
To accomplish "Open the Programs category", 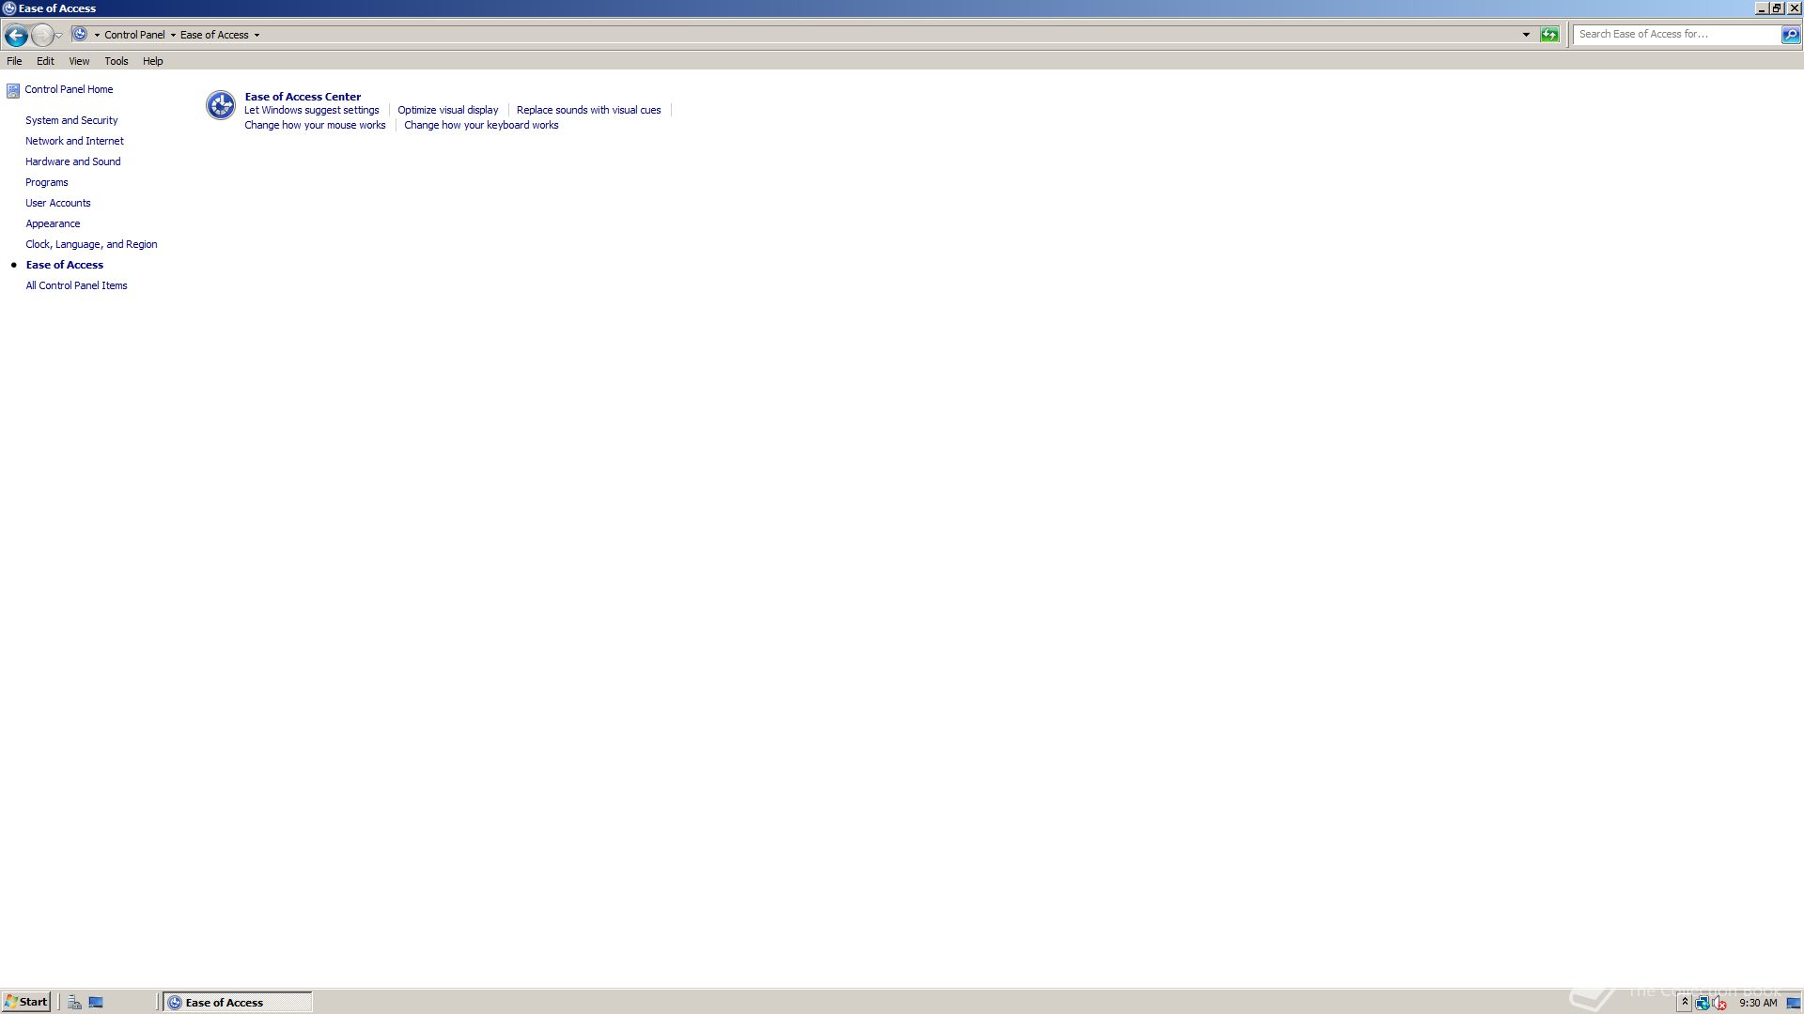I will coord(46,182).
